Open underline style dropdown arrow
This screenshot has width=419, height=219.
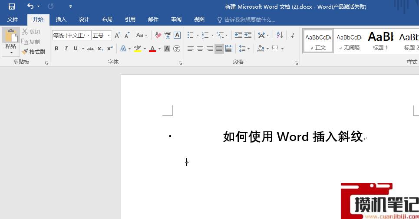[83, 49]
